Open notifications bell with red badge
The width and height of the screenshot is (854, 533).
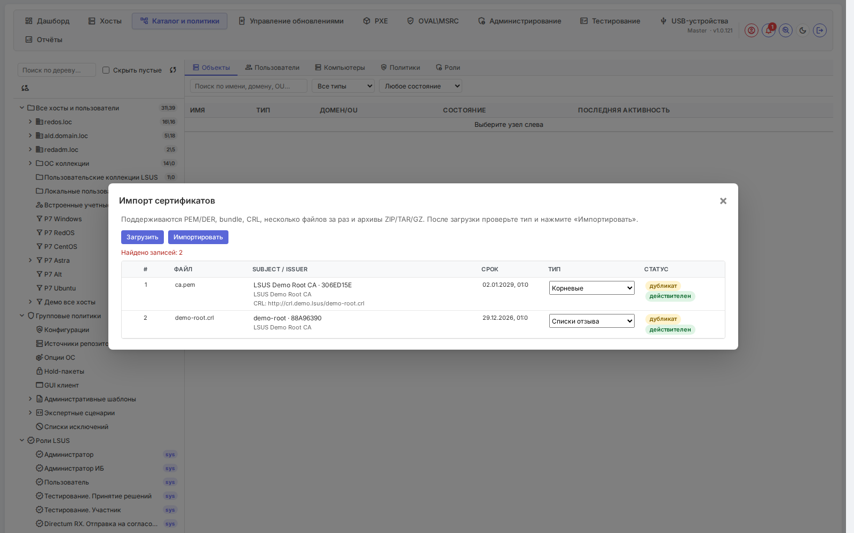pyautogui.click(x=769, y=30)
